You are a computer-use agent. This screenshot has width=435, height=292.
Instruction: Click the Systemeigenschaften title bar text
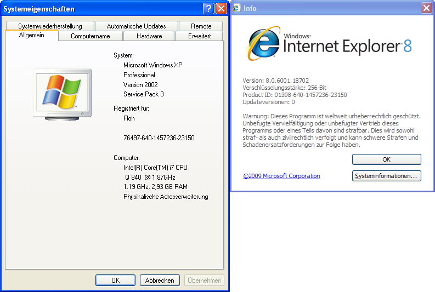point(39,9)
